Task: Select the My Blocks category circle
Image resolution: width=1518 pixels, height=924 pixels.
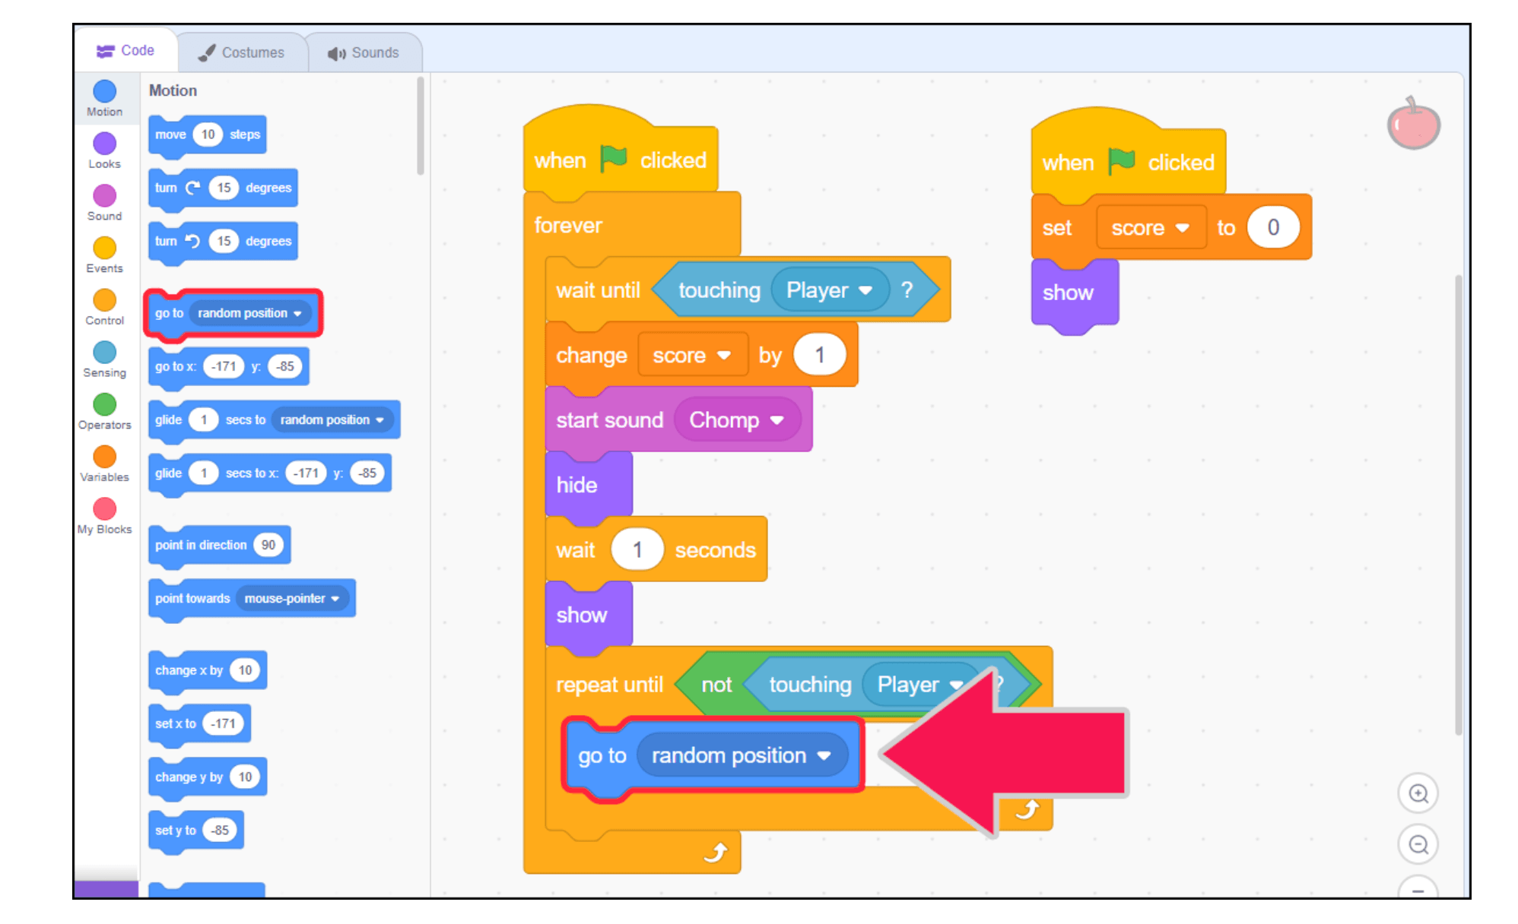Action: tap(104, 508)
